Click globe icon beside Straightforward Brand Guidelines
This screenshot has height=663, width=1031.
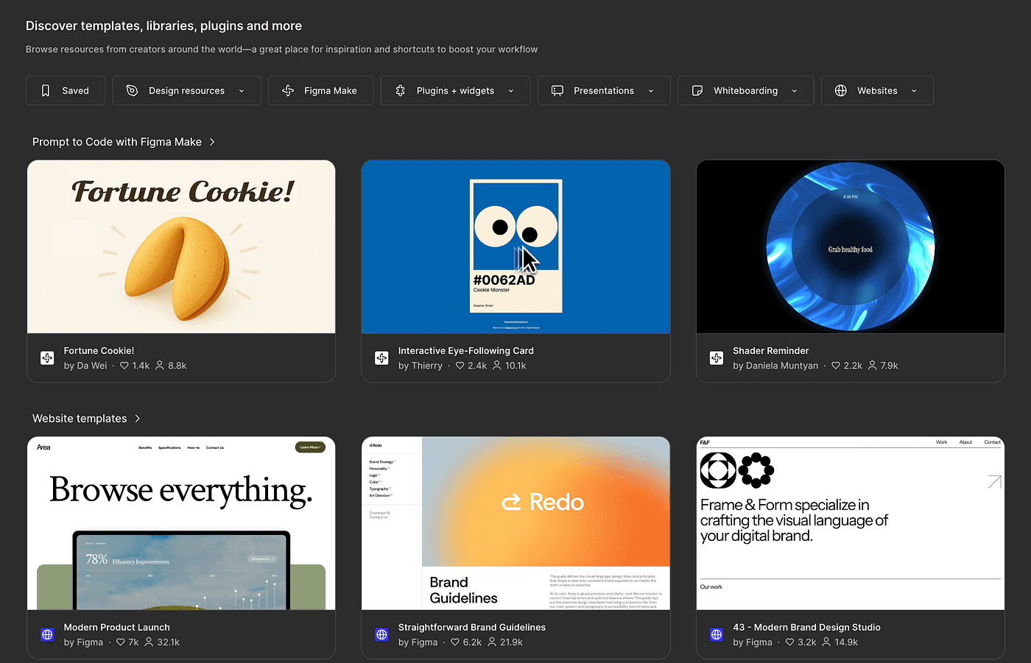pos(381,634)
